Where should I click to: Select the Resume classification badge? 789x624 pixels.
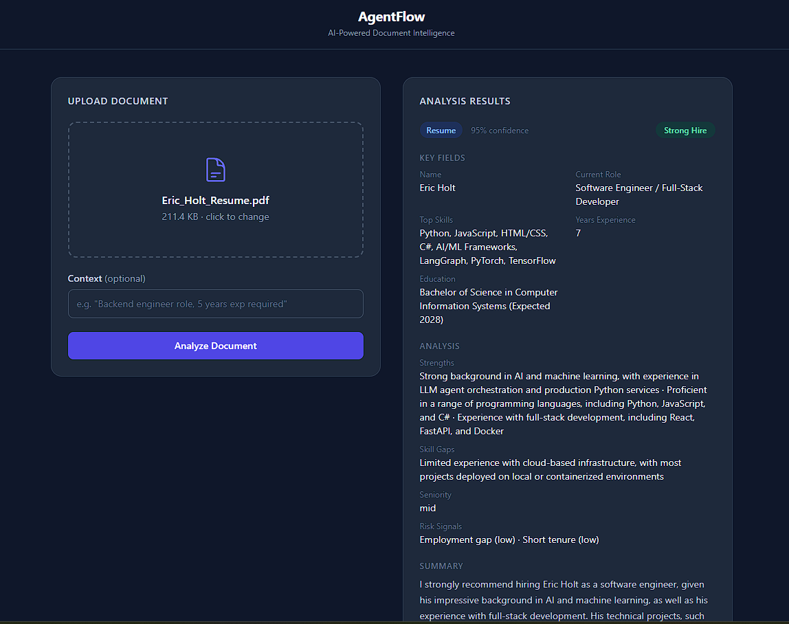[441, 130]
